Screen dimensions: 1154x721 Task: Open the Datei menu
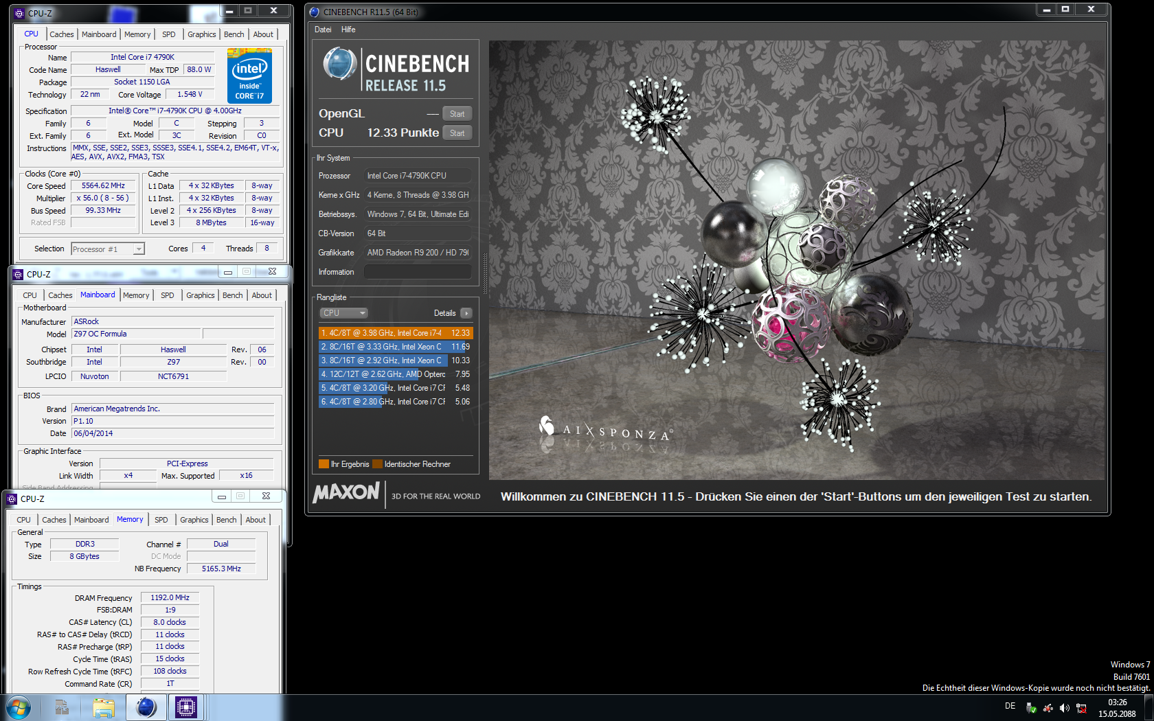[323, 30]
